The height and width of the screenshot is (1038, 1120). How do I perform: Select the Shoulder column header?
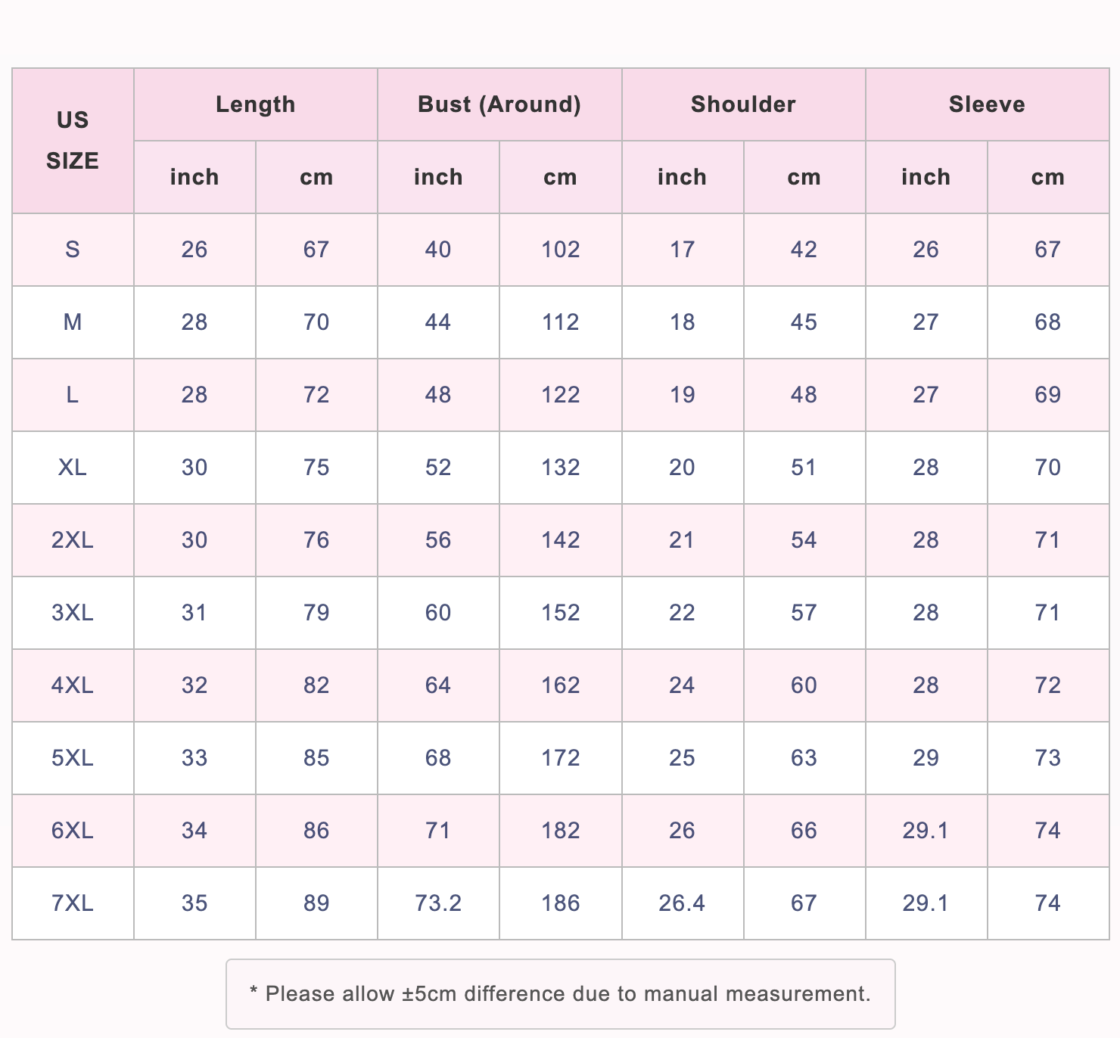point(743,104)
